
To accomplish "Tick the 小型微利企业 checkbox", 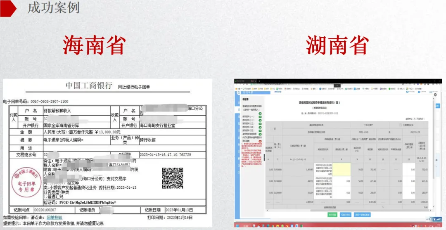I will pyautogui.click(x=400, y=125).
